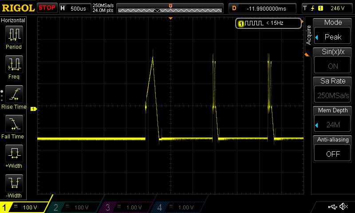Click the yellow channel 1 trigger source badge
The height and width of the screenshot is (213, 355).
[x=320, y=8]
